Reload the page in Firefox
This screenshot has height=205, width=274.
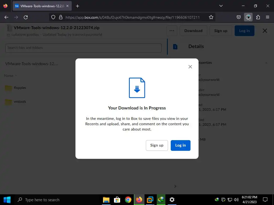pos(26,17)
